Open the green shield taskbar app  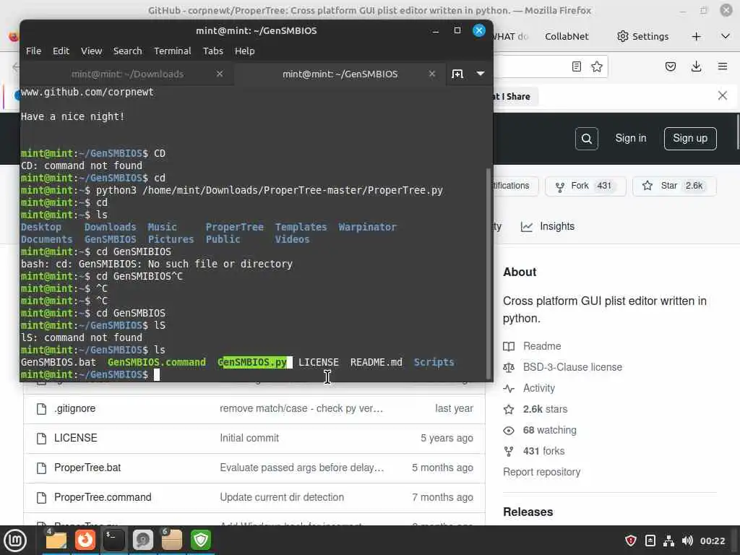point(201,541)
